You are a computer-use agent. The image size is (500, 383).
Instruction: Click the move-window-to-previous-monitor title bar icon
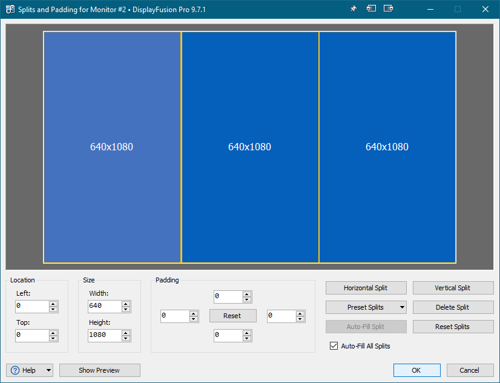[371, 9]
